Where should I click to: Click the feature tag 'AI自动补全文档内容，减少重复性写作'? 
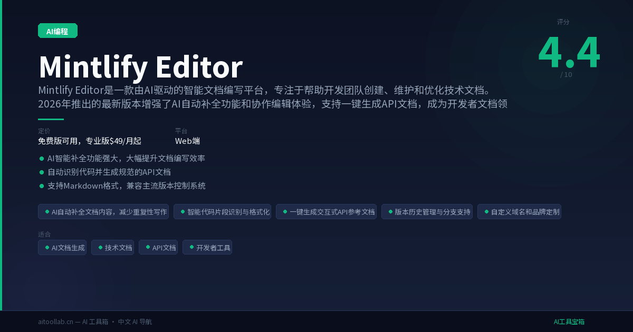tap(103, 212)
